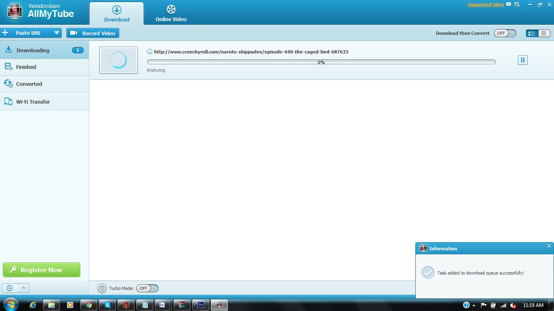
Task: Show hidden system tray icons
Action: 474,305
